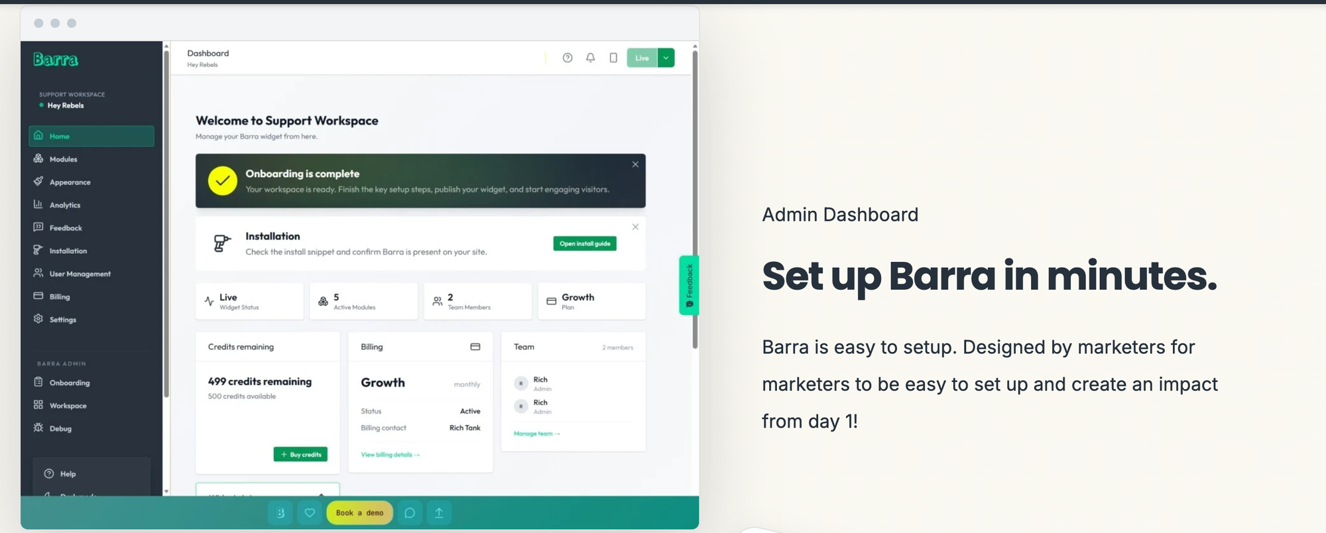Click the Billing card credit-card icon
1326x533 pixels.
(475, 347)
